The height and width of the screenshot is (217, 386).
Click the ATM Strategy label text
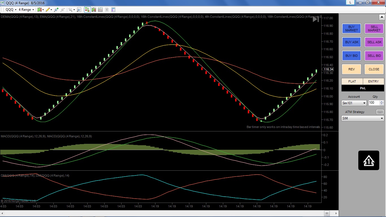click(x=355, y=112)
